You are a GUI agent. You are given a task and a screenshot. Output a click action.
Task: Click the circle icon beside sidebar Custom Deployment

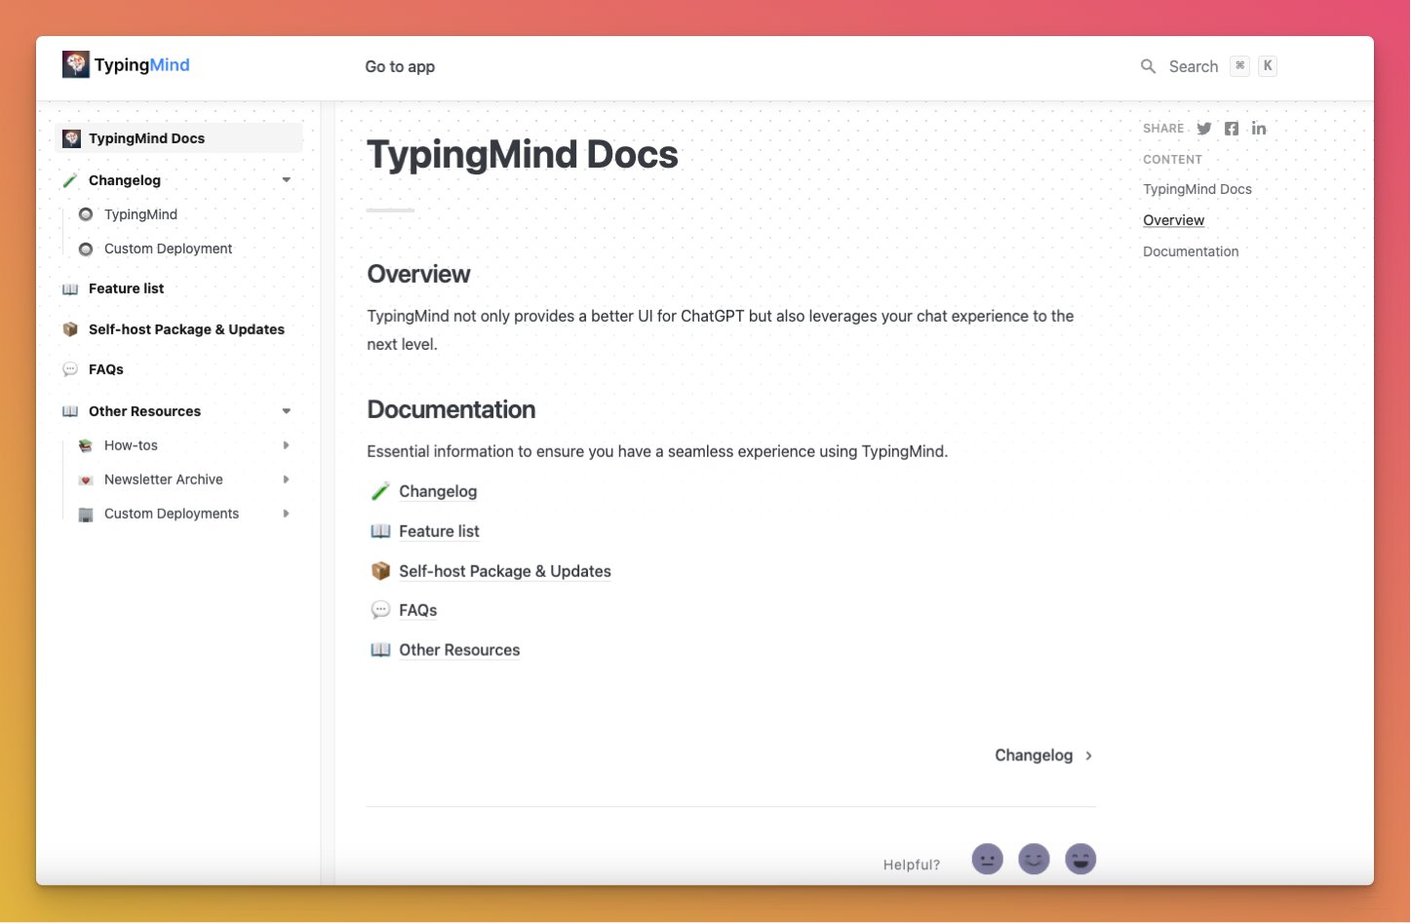tap(86, 249)
